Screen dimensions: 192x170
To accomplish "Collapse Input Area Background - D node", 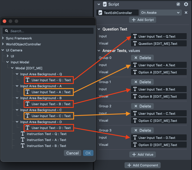I will pyautogui.click(x=17, y=122).
